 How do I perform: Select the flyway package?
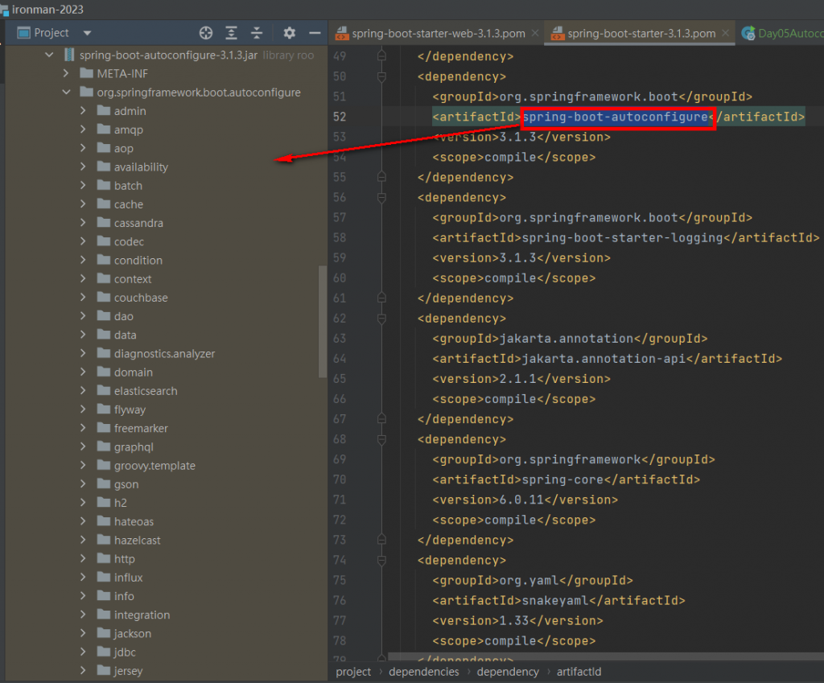130,409
